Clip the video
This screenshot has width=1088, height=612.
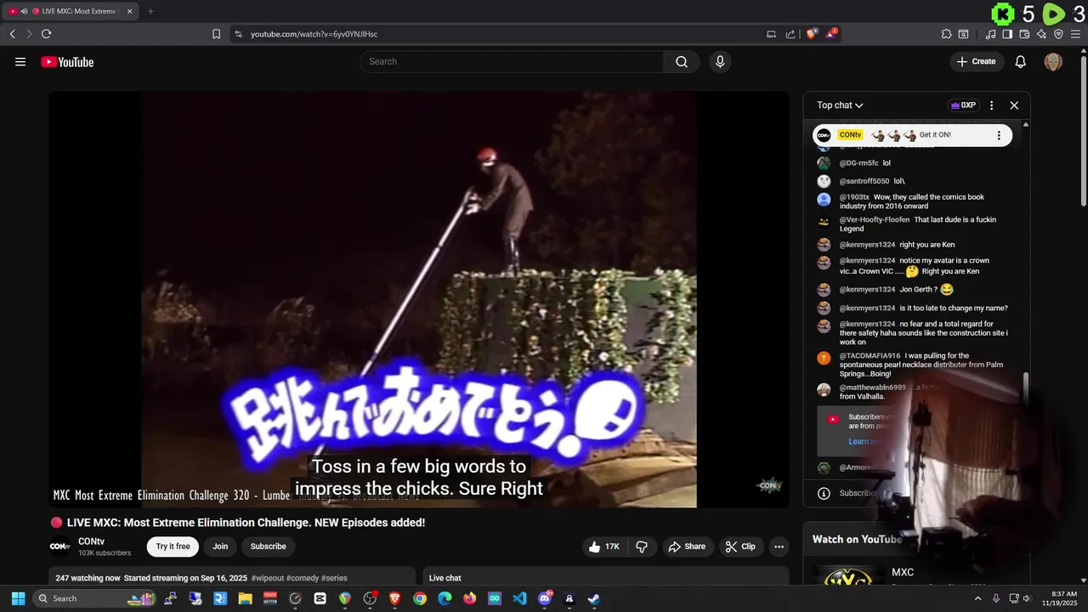[x=741, y=547]
